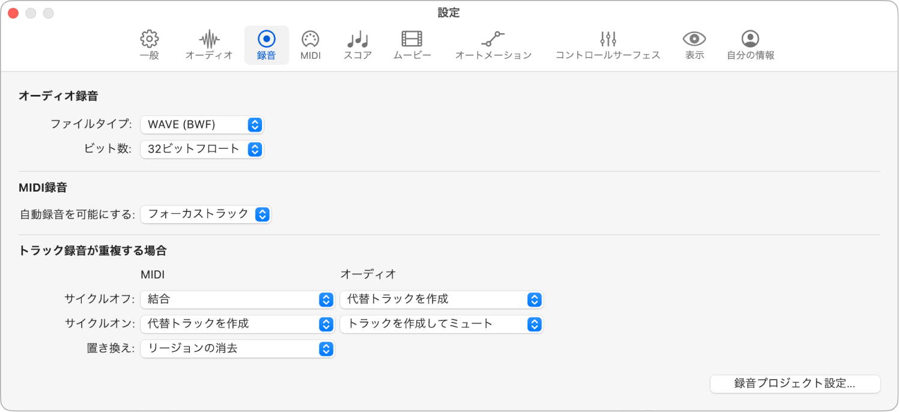Switch to MIDI settings
900x412 pixels.
coord(310,44)
